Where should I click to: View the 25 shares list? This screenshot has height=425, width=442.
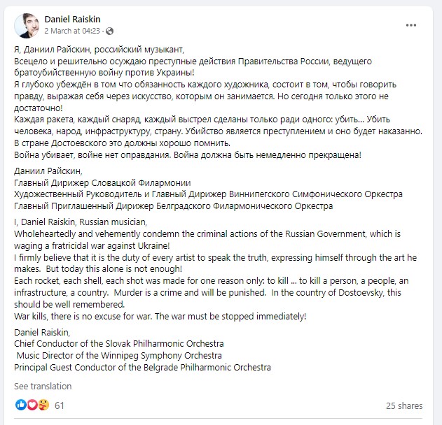[405, 405]
